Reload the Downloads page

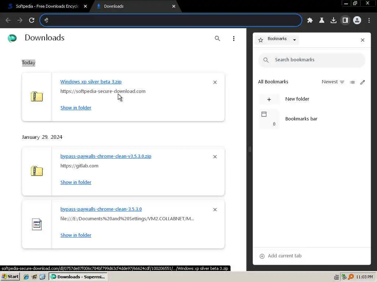pos(32,20)
